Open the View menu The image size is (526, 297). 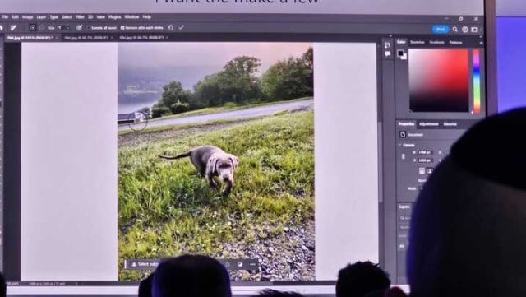100,16
